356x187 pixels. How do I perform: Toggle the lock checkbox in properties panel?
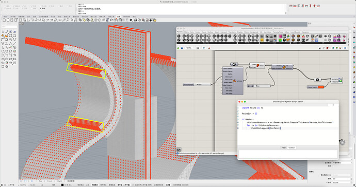(x=333, y=166)
